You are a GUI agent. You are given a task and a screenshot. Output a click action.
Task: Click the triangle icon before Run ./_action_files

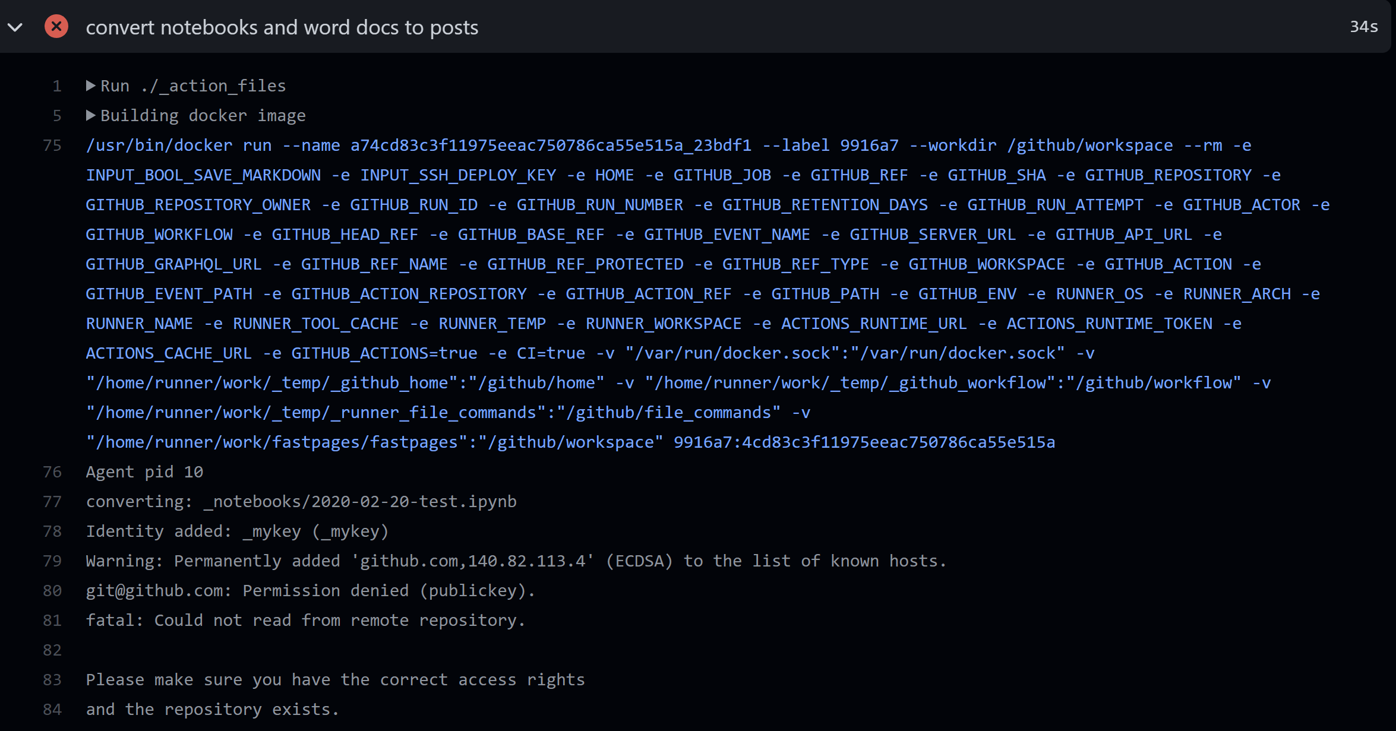(91, 86)
